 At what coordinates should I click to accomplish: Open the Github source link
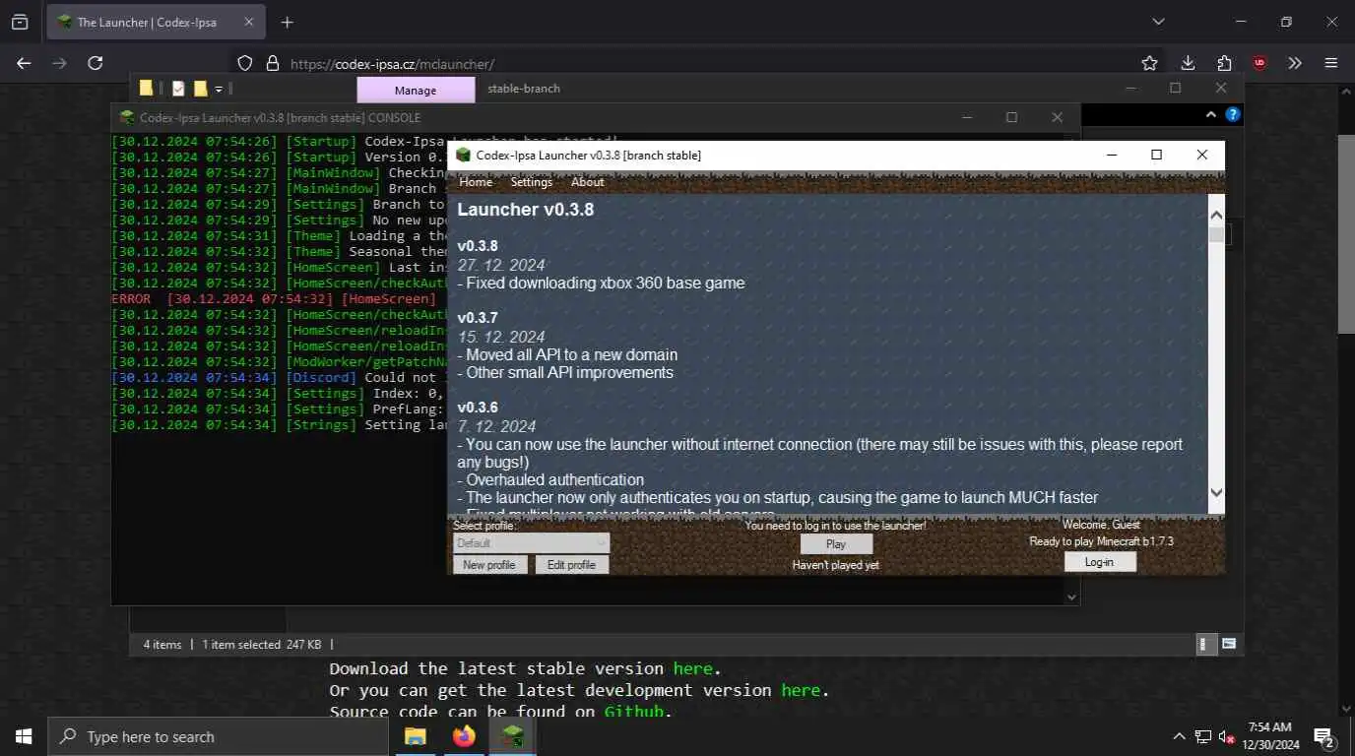tap(633, 712)
